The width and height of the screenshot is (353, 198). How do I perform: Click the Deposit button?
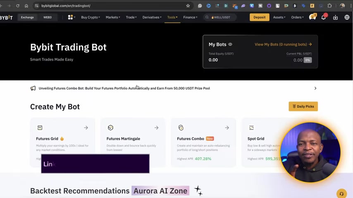coord(259,17)
